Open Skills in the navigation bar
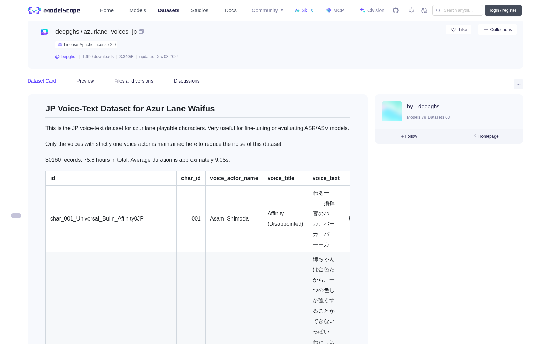This screenshot has width=551, height=344. 304,10
